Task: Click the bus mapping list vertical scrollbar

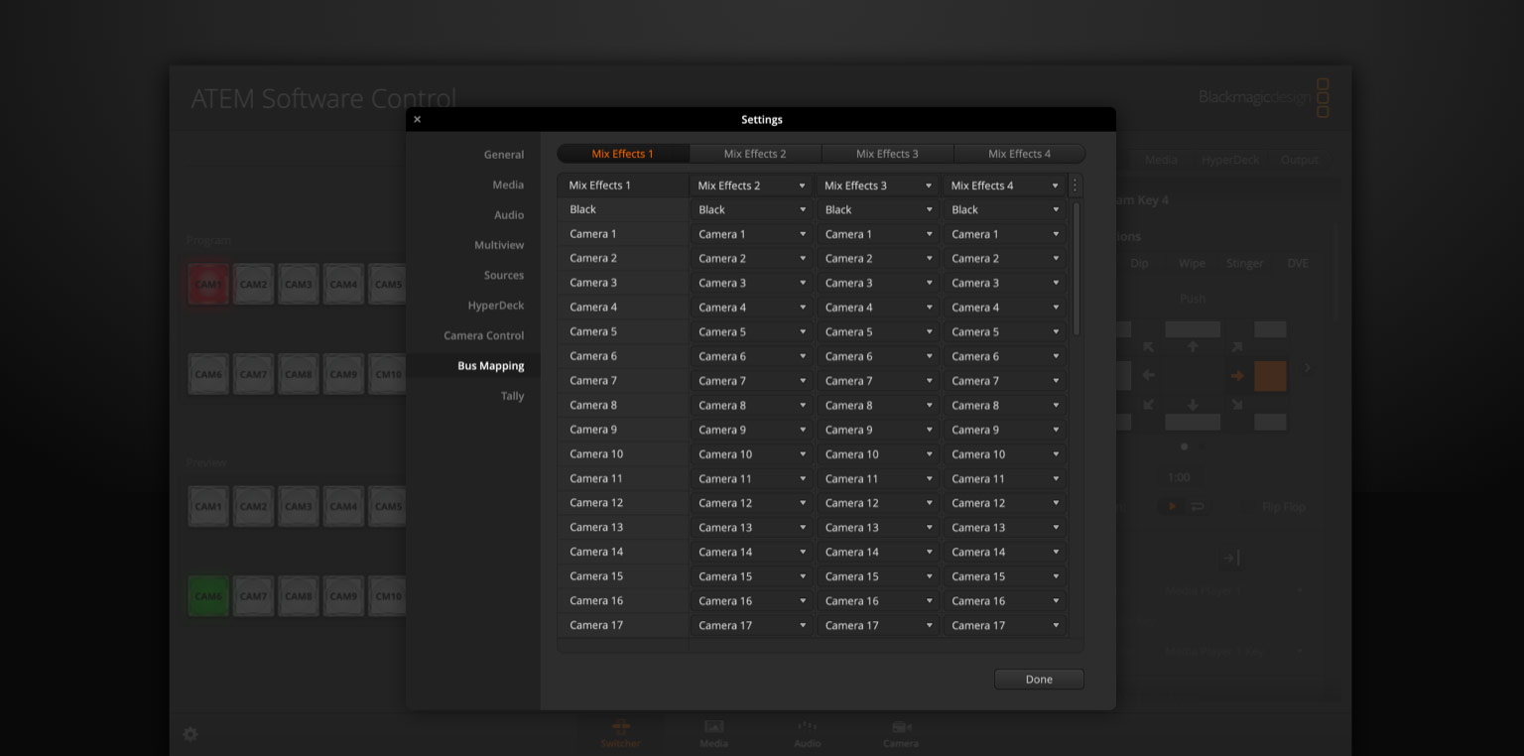Action: click(1078, 269)
